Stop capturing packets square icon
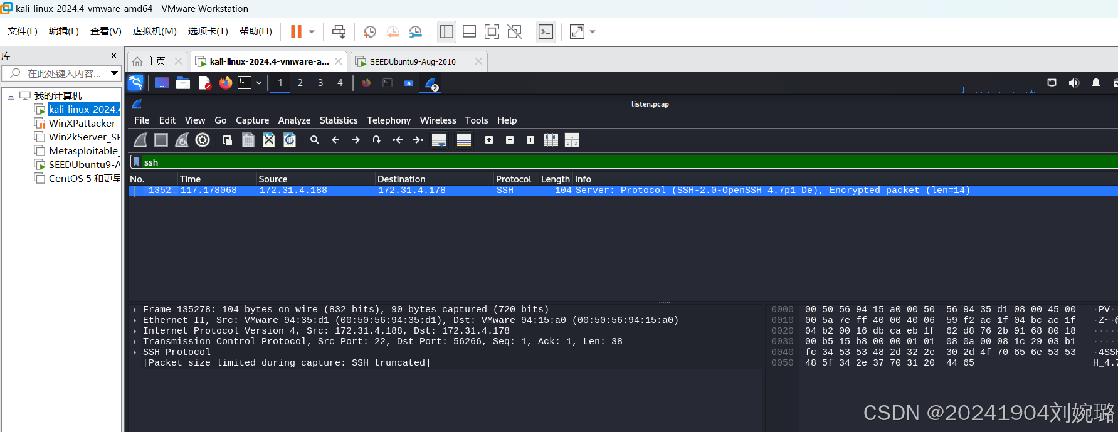 click(161, 140)
